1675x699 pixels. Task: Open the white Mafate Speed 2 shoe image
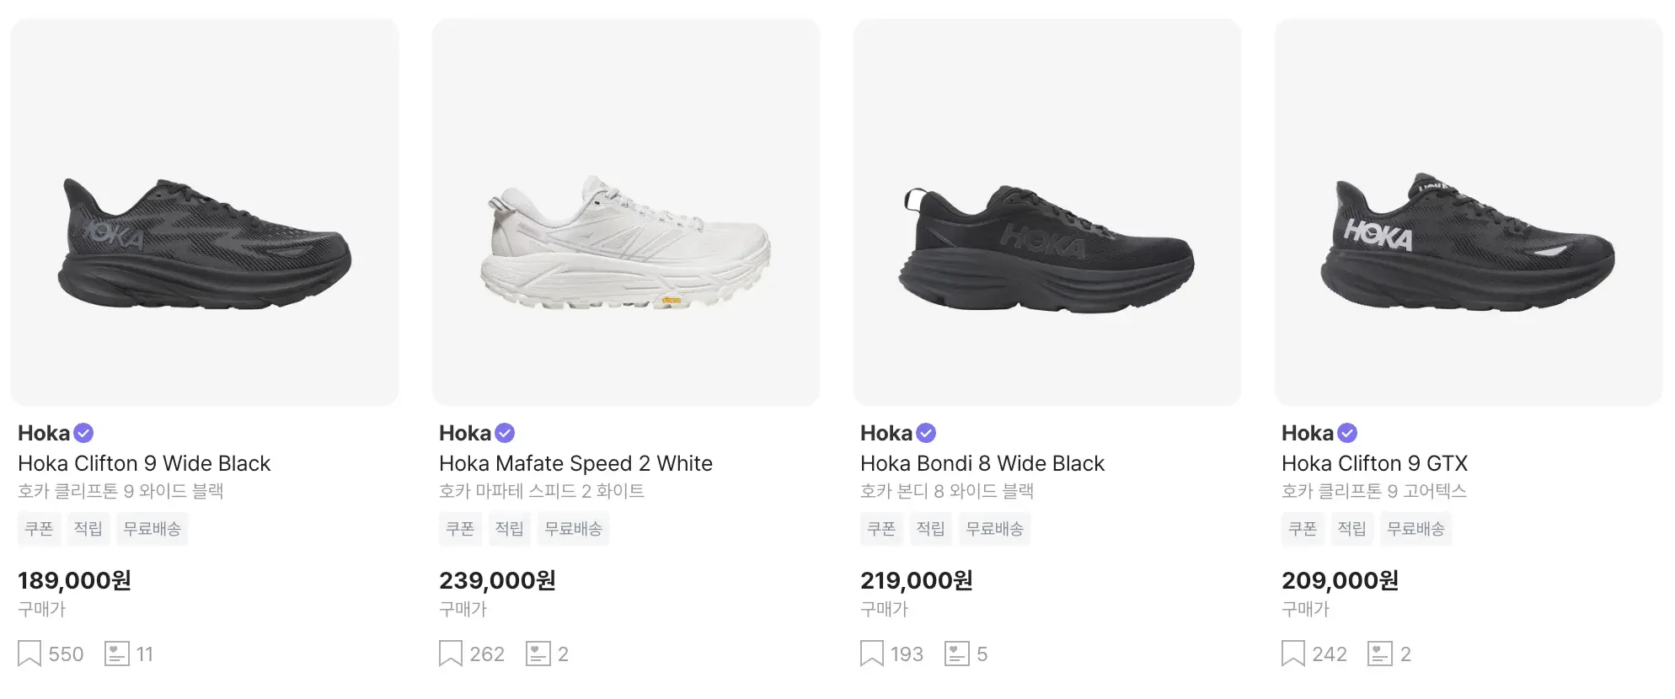626,212
